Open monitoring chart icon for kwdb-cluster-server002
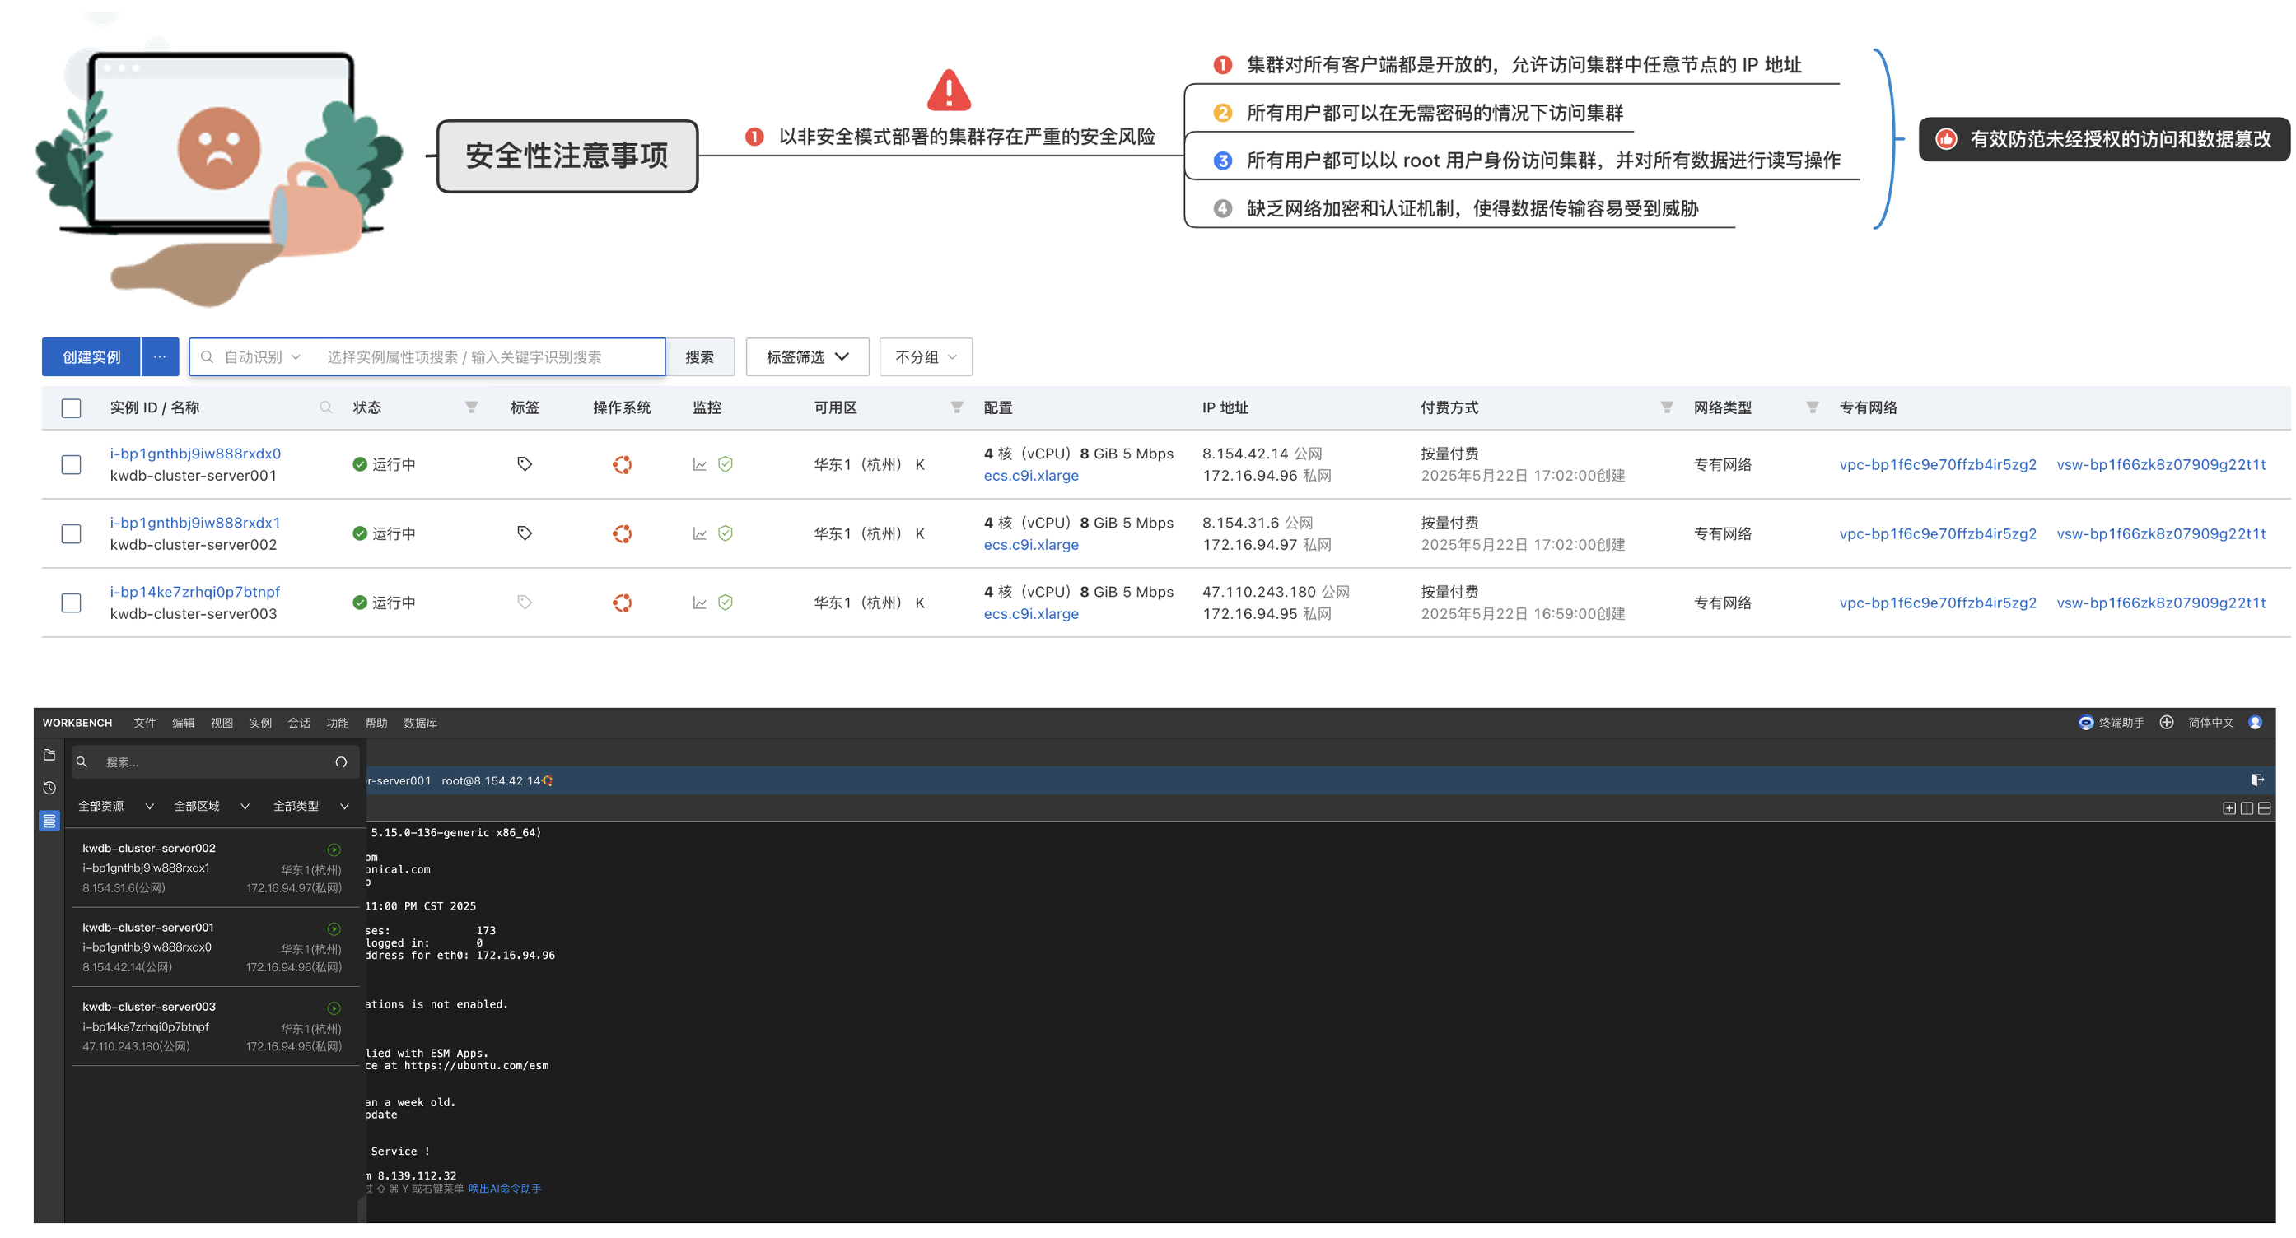This screenshot has height=1238, width=2296. click(x=700, y=533)
